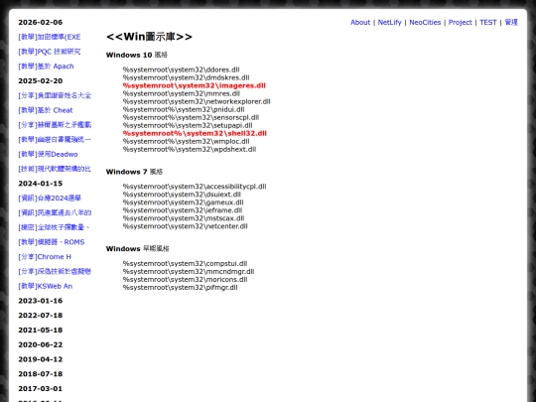Collapse the 2024-01-15 date section
Viewport: 536px width, 402px height.
coord(41,184)
